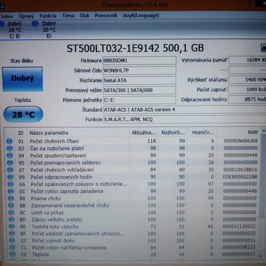Click status icon for row 04 Počet spustení/zastavení
The image size is (266, 266).
[10, 155]
